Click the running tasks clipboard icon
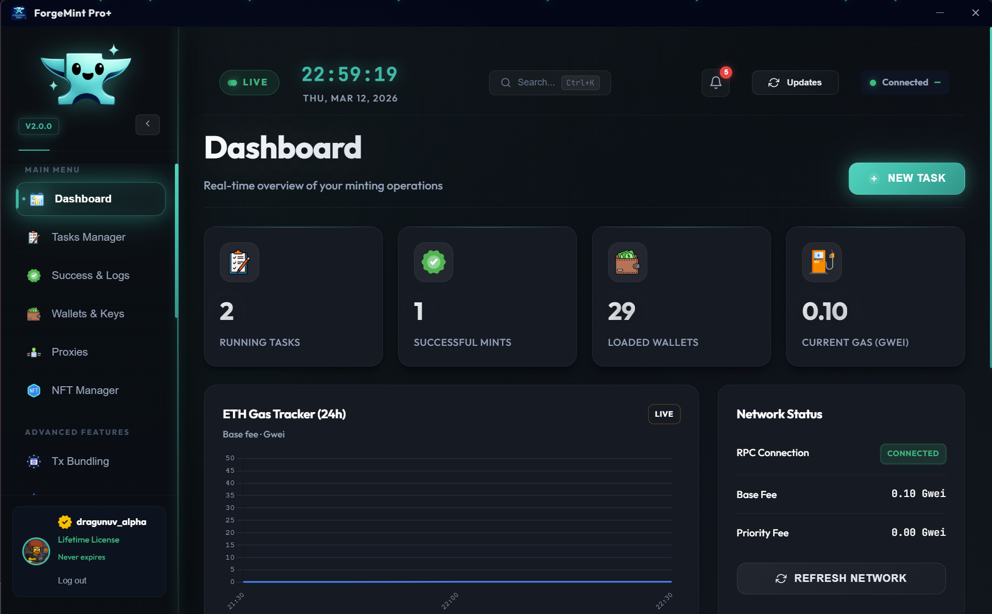The height and width of the screenshot is (614, 992). [239, 262]
